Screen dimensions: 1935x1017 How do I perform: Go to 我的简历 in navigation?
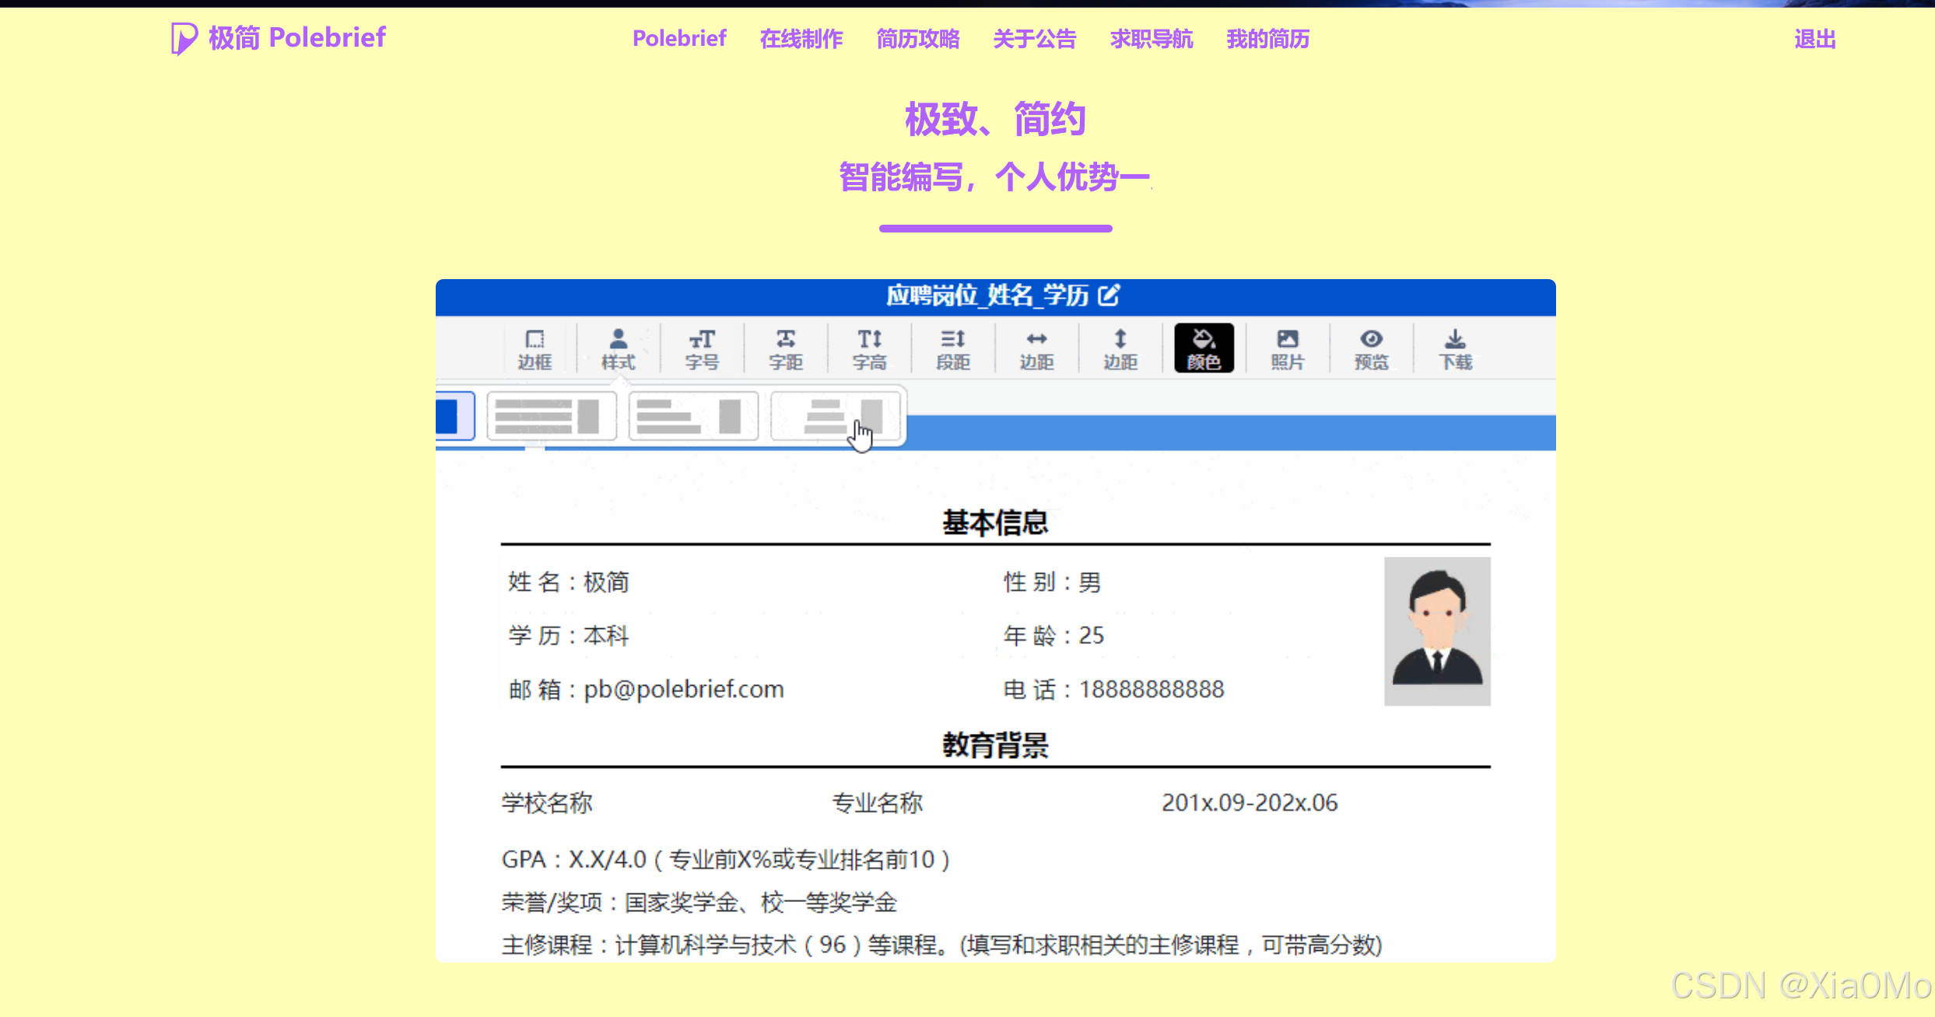1267,39
